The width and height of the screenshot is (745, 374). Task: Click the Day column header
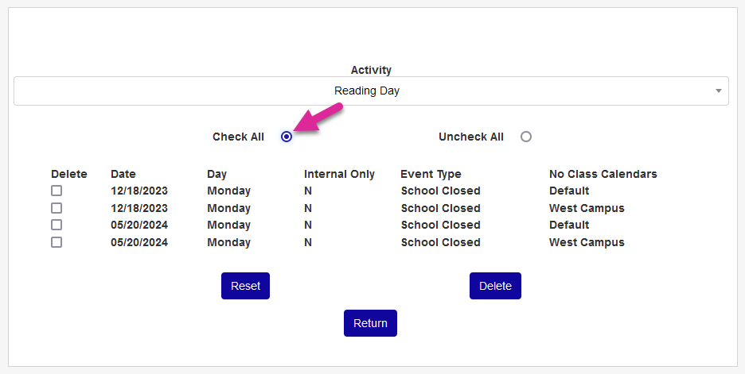pyautogui.click(x=216, y=174)
